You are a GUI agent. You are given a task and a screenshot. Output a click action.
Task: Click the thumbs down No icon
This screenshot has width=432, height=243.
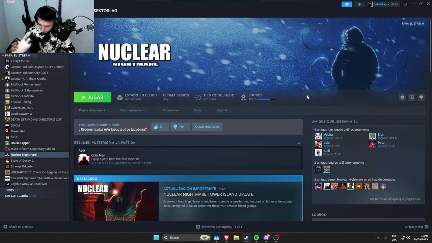175,127
